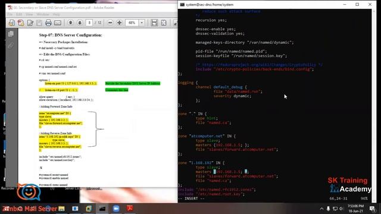Open the Page Thumbnails panel in Reader sidebar
Image resolution: width=381 pixels, height=214 pixels.
pyautogui.click(x=11, y=34)
